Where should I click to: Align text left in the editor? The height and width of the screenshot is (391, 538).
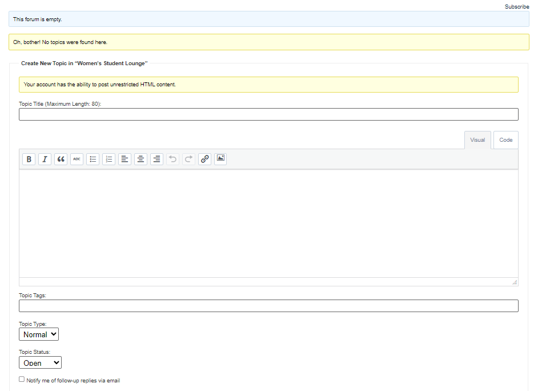125,159
